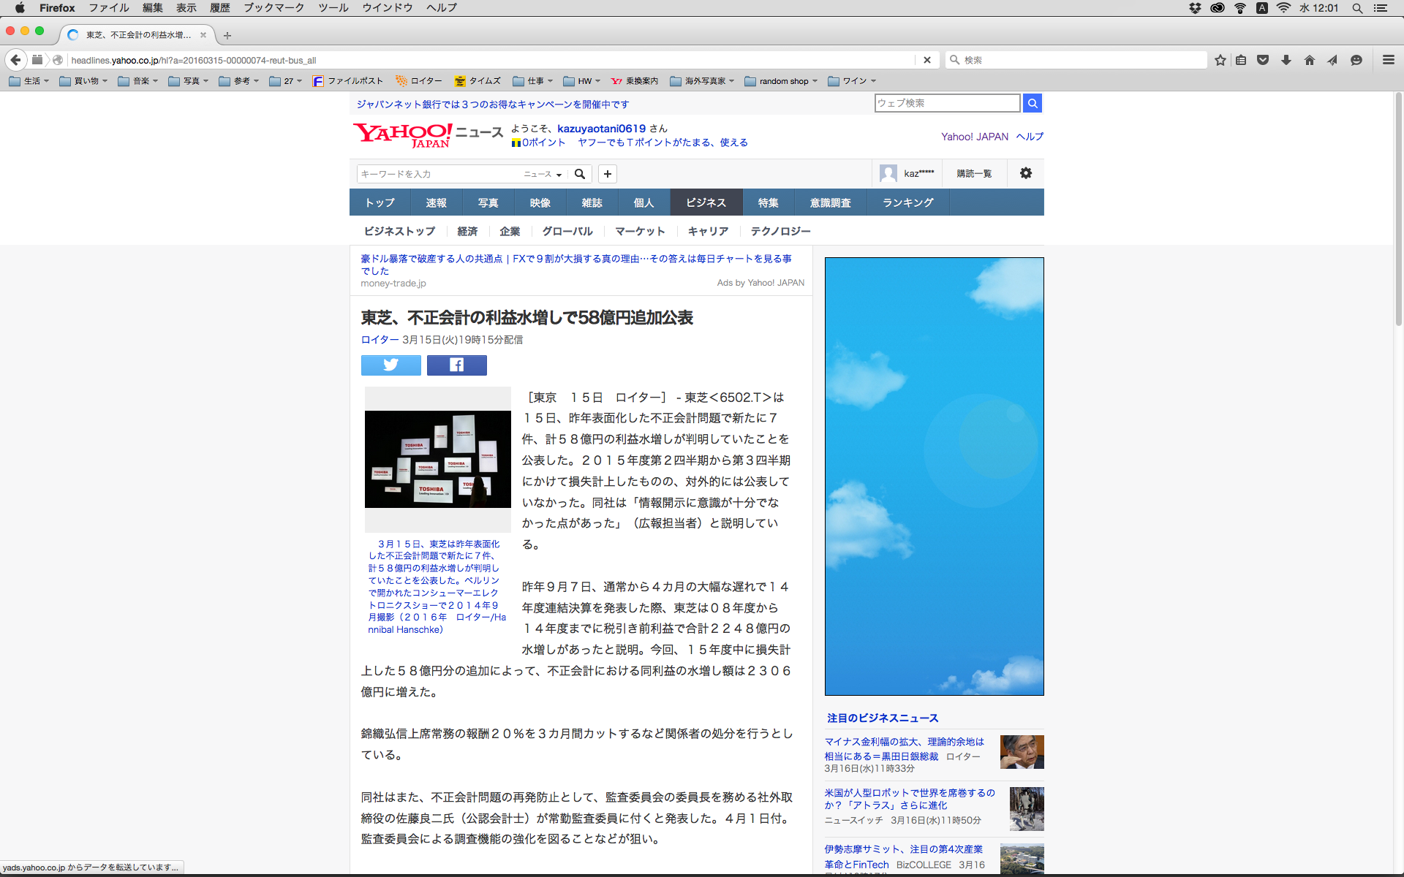Save page with the Pocket icon
1404x877 pixels.
pyautogui.click(x=1263, y=60)
